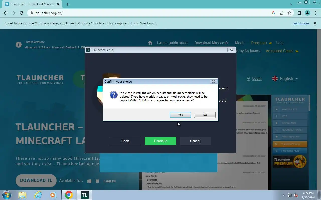Share this page icon in address bar
This screenshot has width=321, height=200.
[x=281, y=13]
